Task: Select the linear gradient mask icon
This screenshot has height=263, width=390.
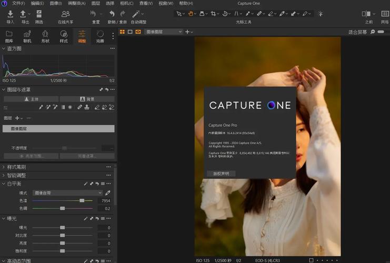Action: click(x=63, y=107)
